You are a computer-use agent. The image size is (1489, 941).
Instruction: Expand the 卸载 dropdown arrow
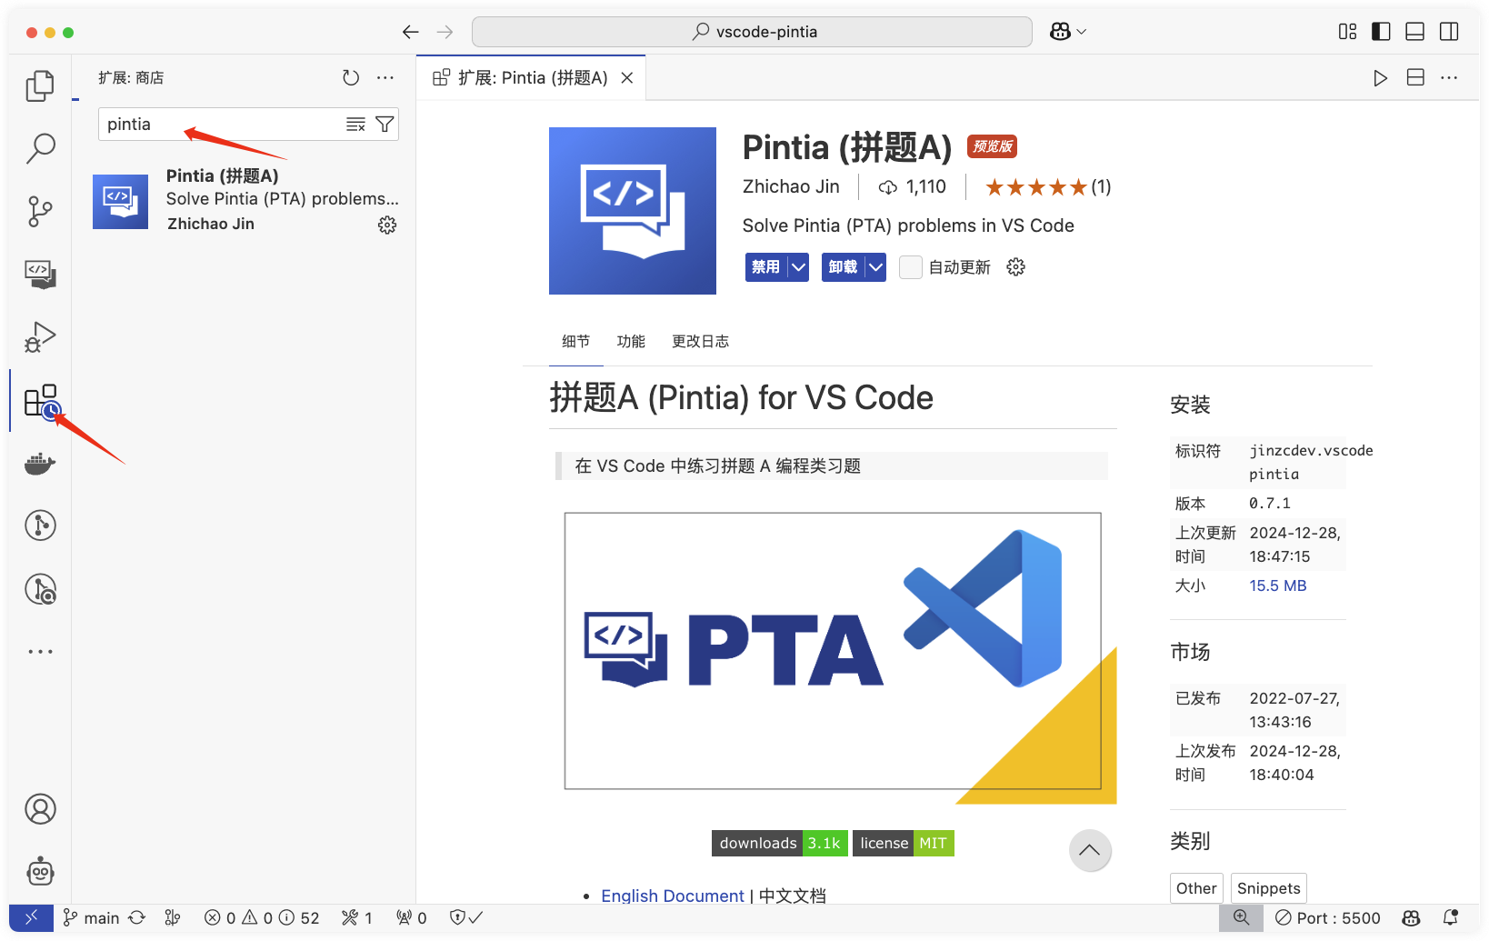click(875, 266)
